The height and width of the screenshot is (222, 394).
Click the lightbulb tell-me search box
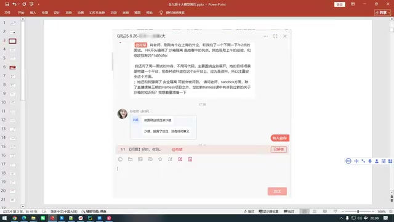point(172,12)
